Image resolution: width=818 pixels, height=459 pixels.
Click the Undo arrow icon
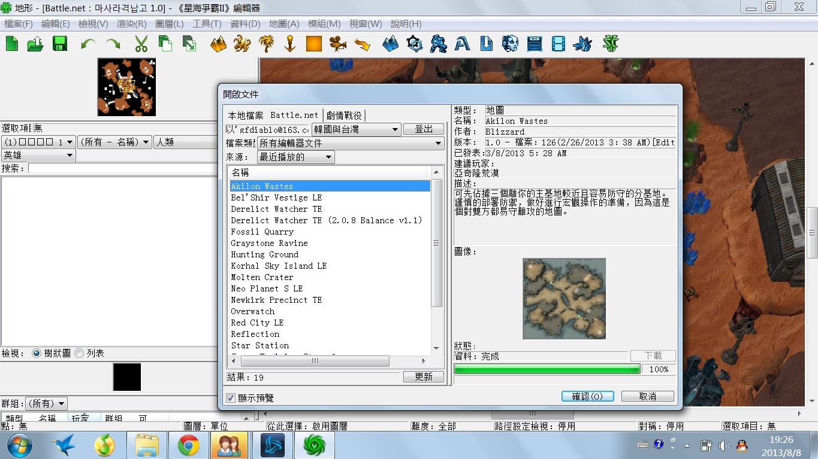(88, 44)
